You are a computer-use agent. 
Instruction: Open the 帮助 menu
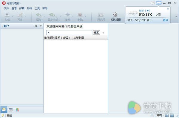click(x=45, y=8)
